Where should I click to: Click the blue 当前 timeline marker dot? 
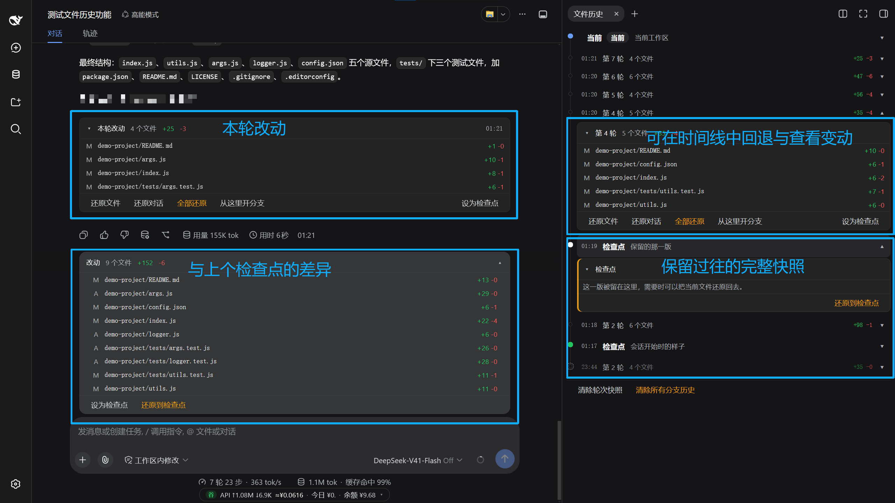tap(571, 36)
